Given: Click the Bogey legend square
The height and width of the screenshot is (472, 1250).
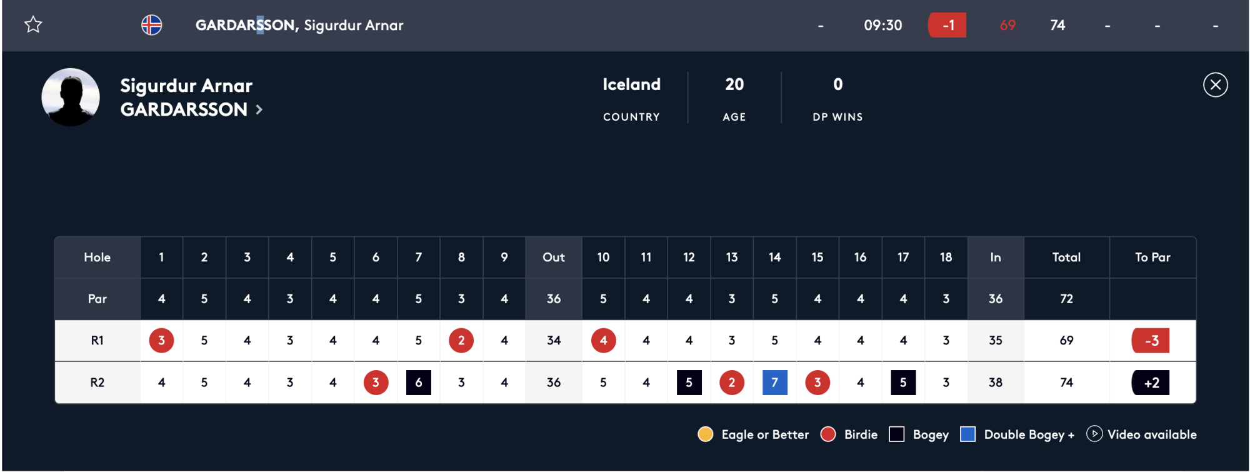Looking at the screenshot, I should click(896, 434).
